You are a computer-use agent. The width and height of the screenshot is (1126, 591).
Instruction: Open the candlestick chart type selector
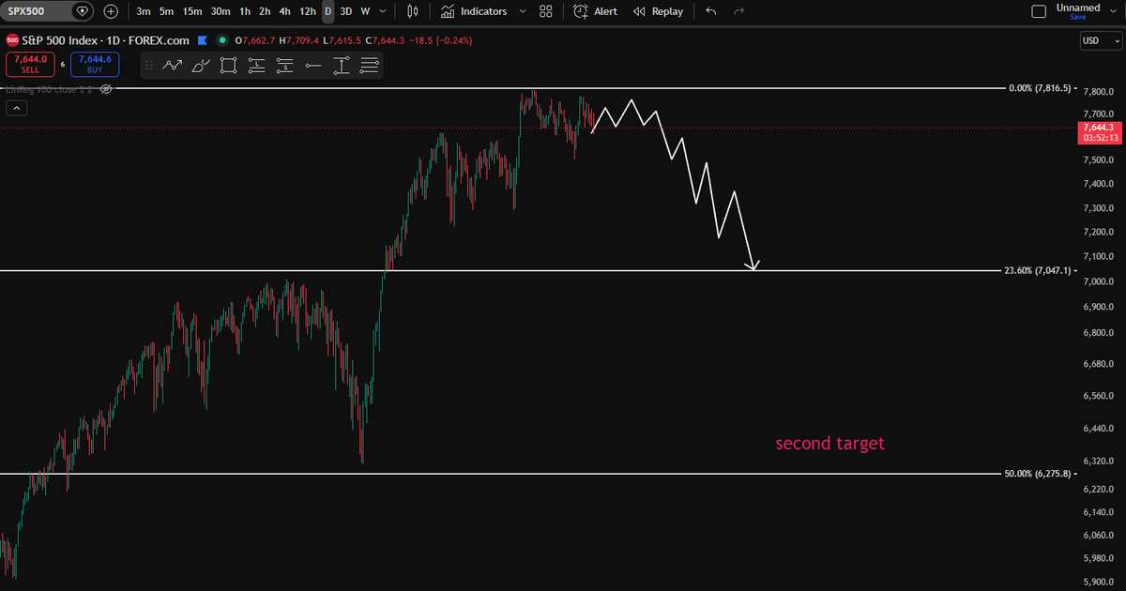click(414, 11)
